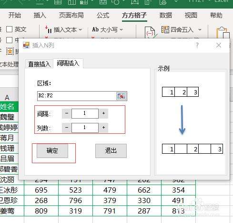
Task: Select the cell with name 沈丽
Action: pos(9,180)
